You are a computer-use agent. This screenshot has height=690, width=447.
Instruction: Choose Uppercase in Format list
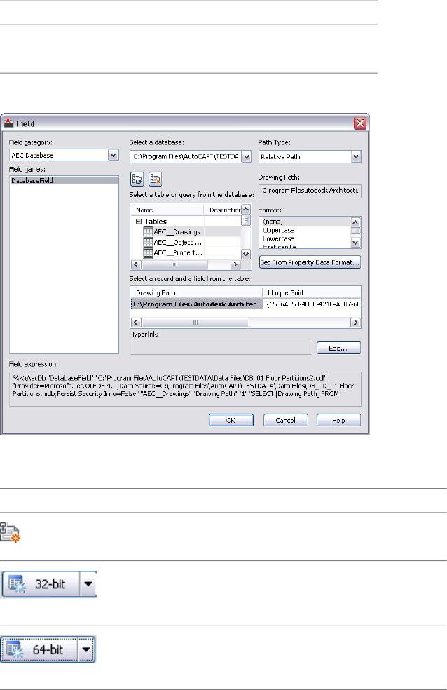coord(305,230)
